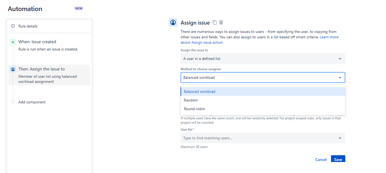The height and width of the screenshot is (173, 386).
Task: Click the 'Assign the issue to' field label
Action: (x=195, y=50)
